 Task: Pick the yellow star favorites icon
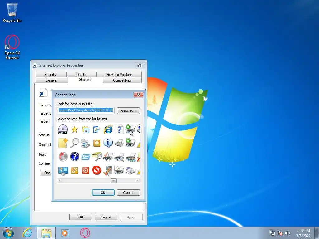click(x=74, y=129)
